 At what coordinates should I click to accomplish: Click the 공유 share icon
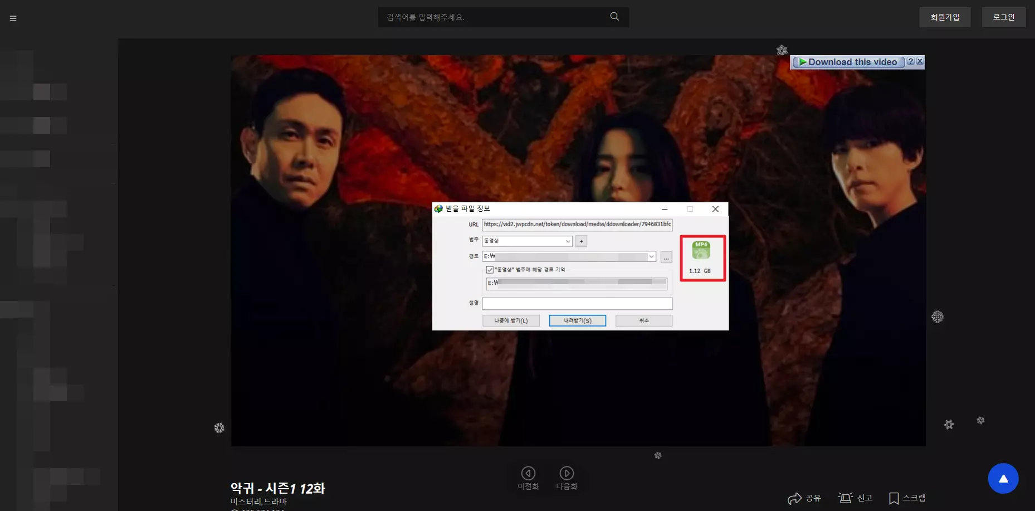point(794,498)
